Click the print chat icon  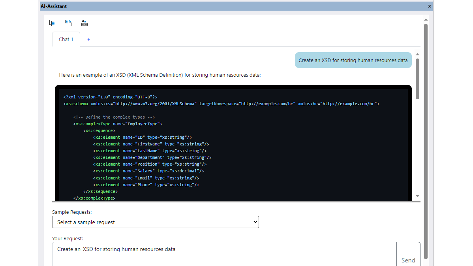coord(84,23)
